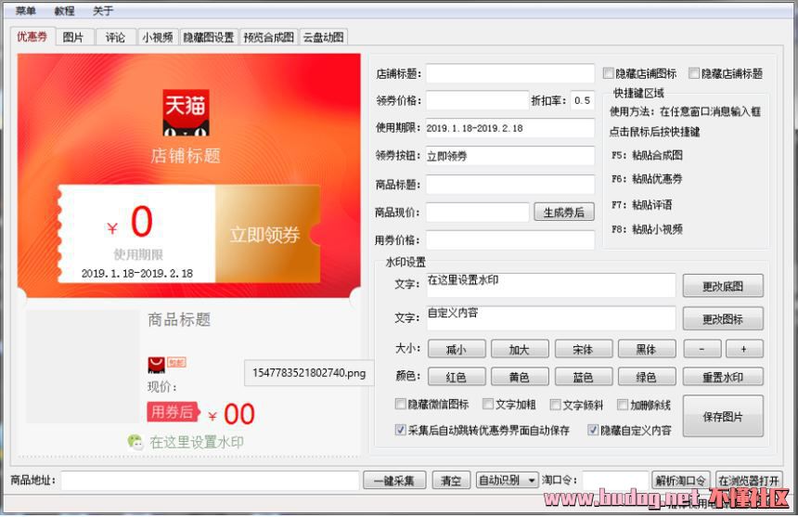Choose the 宋体 font button

click(x=584, y=350)
